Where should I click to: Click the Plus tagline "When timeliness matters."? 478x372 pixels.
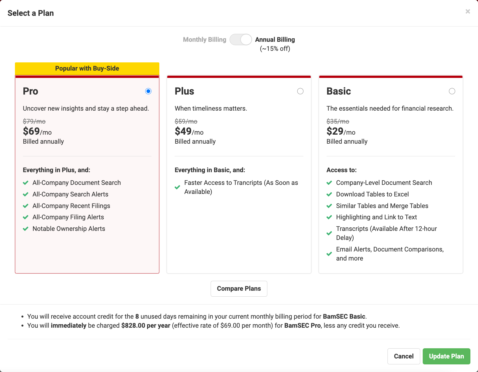pos(211,108)
